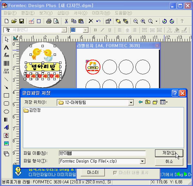Click the Properties icon in toolbar

point(108,21)
